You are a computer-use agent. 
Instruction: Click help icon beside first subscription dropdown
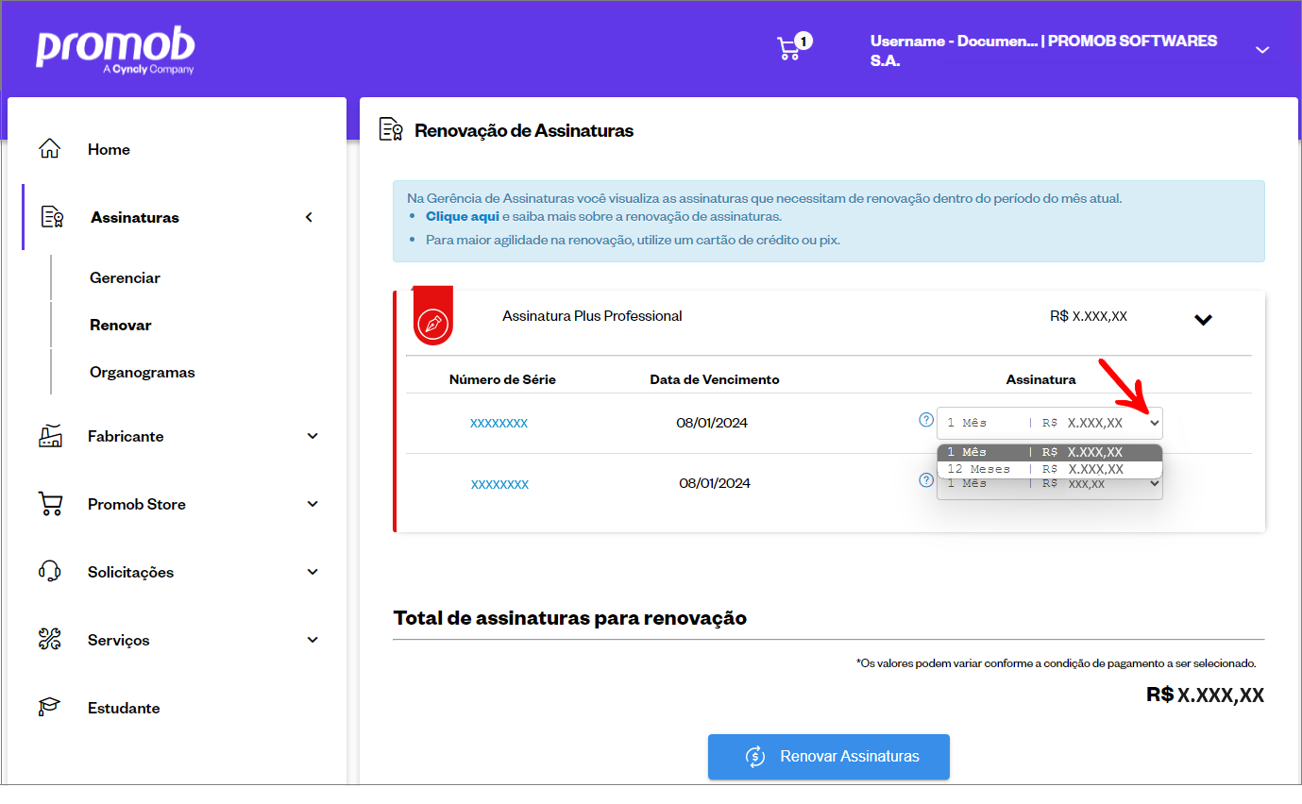click(925, 420)
